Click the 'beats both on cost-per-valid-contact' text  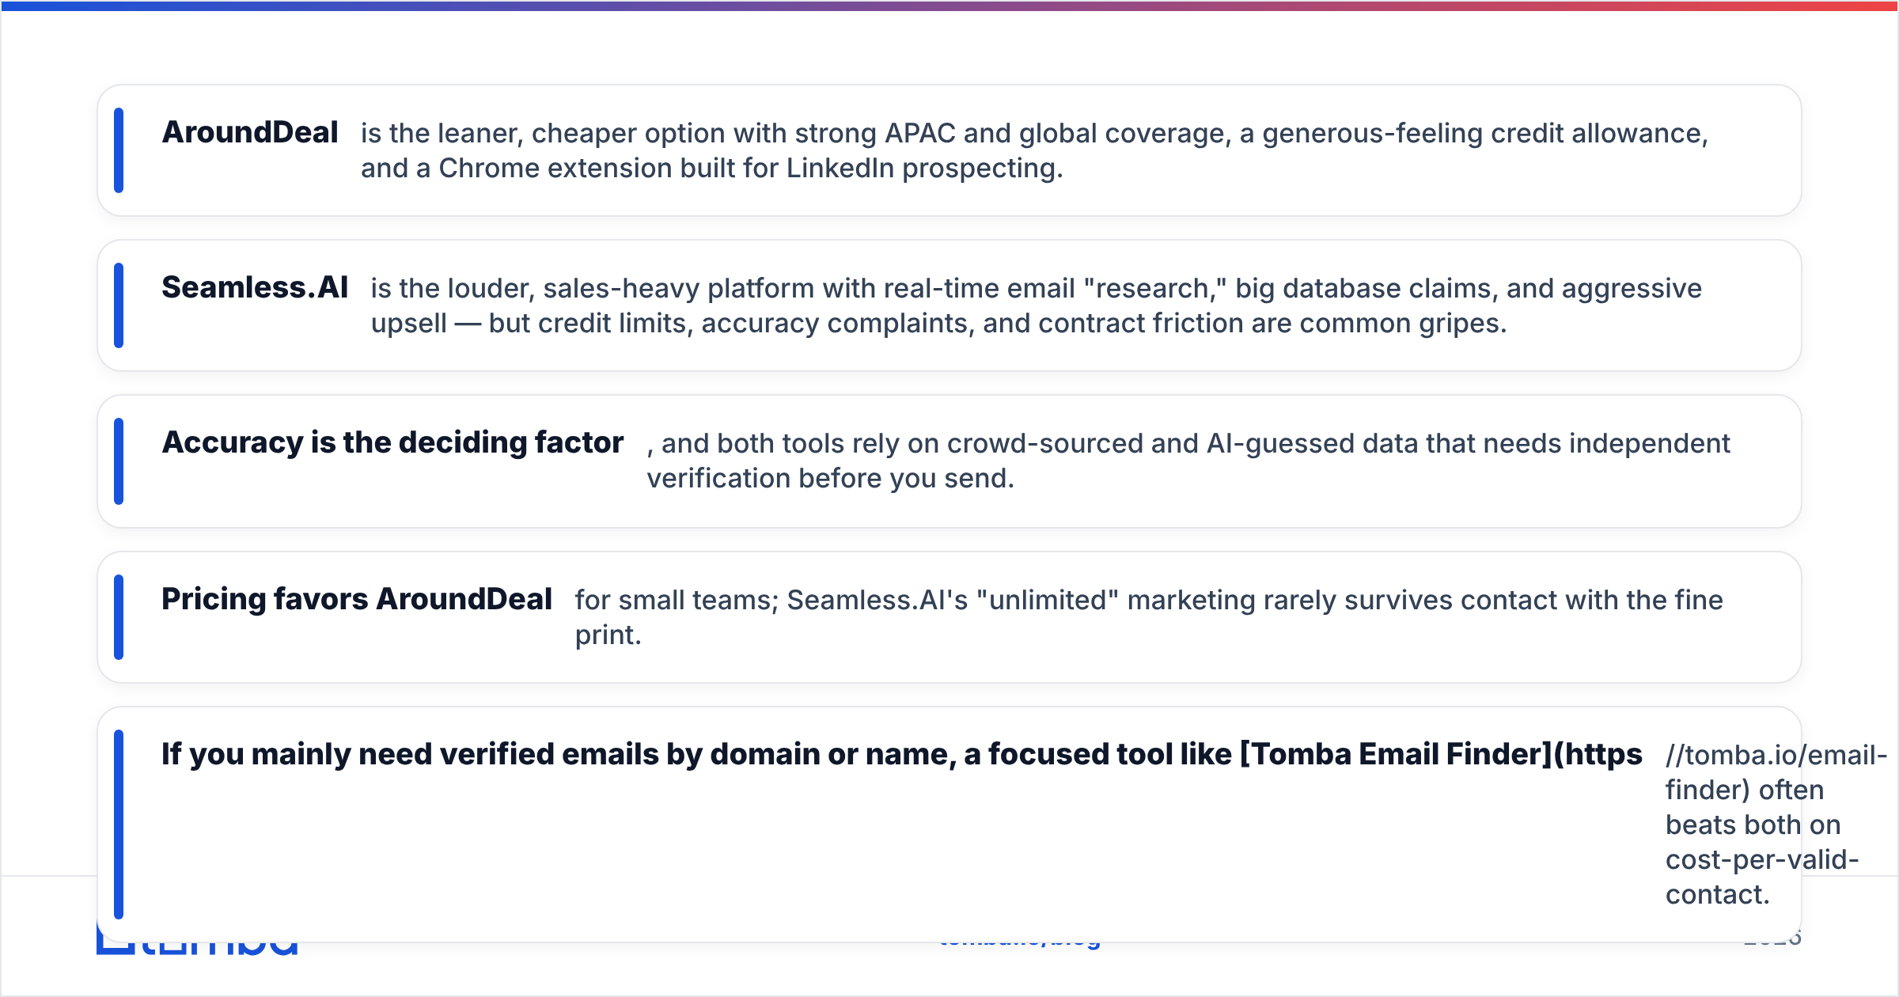(x=1761, y=859)
